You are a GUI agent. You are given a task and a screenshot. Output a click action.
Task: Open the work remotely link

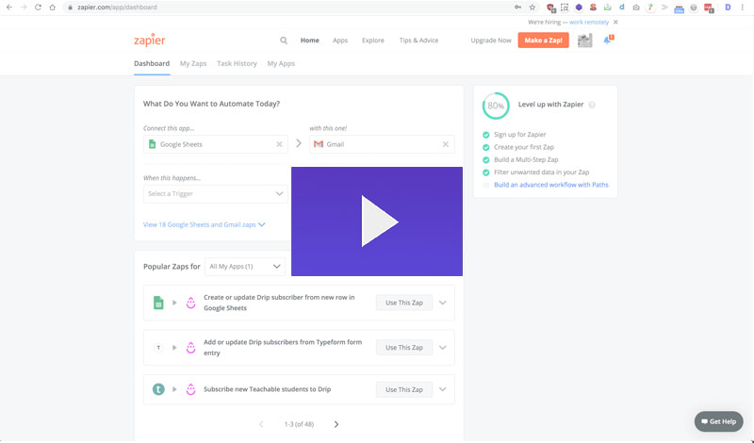click(x=589, y=22)
